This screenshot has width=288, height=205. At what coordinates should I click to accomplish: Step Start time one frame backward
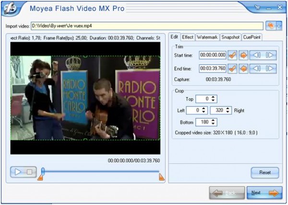tap(256, 55)
